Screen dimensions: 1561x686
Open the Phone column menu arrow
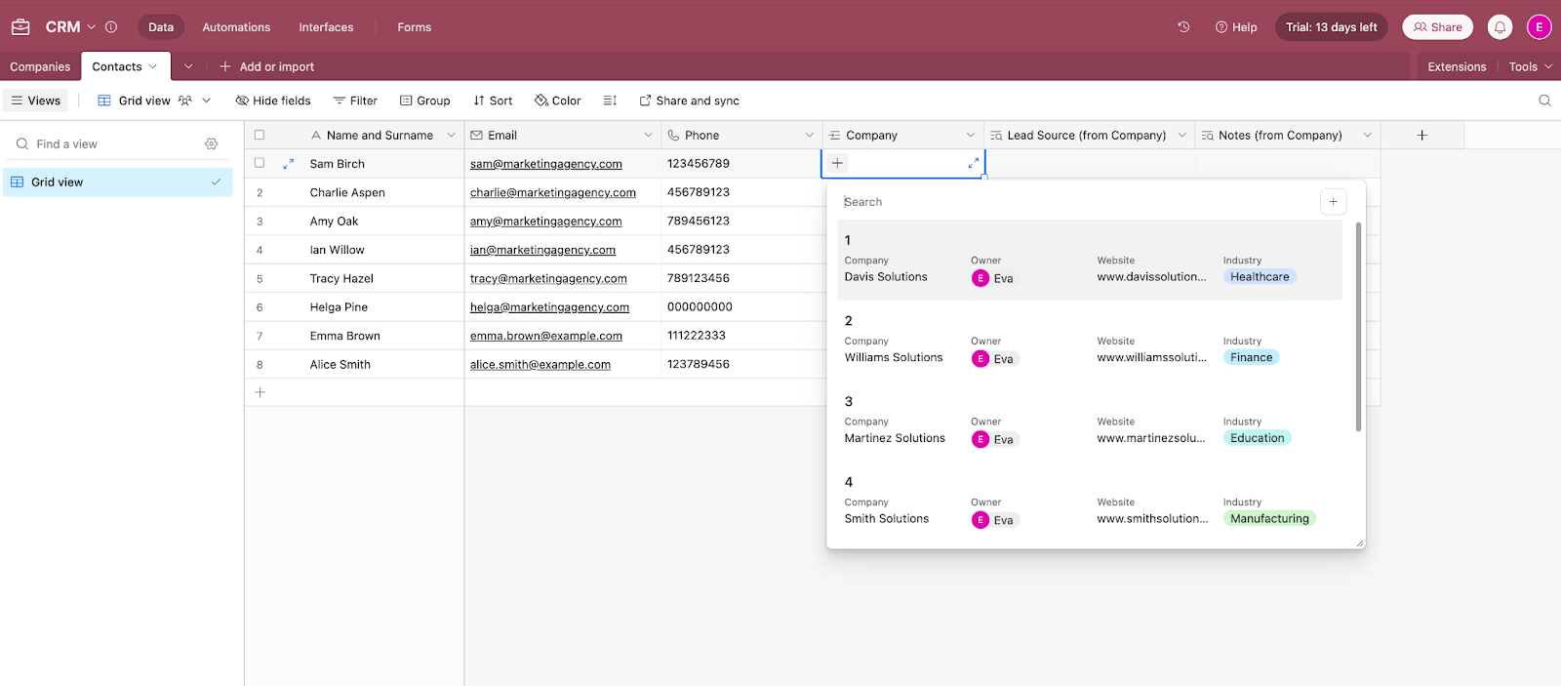coord(809,136)
